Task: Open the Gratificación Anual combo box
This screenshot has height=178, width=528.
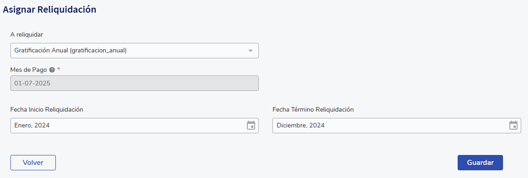Action: click(x=135, y=51)
